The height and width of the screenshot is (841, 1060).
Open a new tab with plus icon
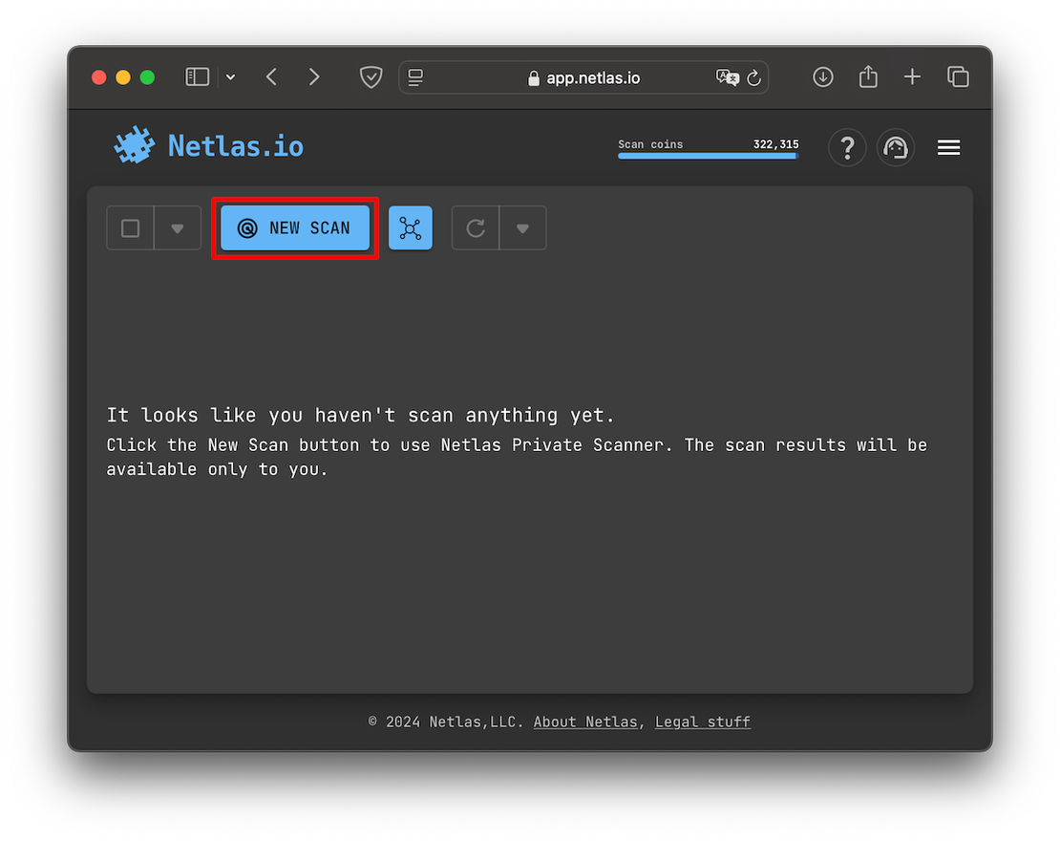point(913,77)
